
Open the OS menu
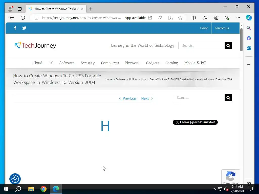click(51, 63)
